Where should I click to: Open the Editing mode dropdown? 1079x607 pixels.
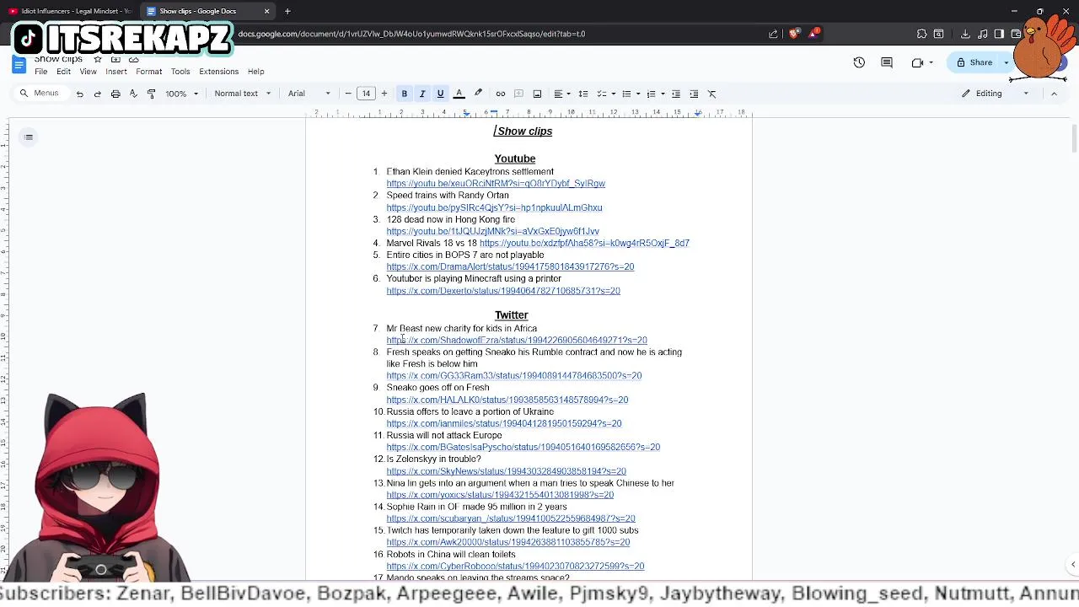[996, 94]
